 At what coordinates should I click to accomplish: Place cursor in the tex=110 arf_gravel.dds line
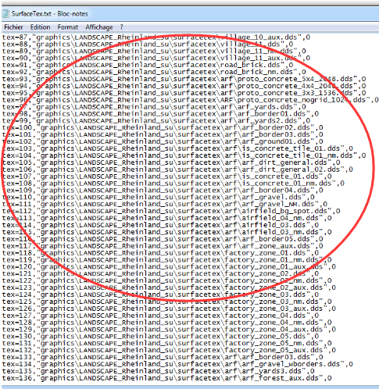159,197
